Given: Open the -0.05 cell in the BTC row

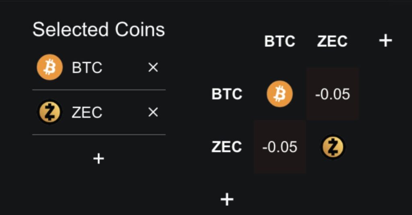Looking at the screenshot, I should click(333, 94).
